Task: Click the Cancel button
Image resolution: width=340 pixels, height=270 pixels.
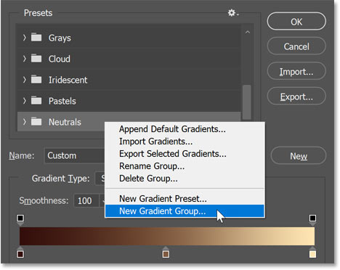Action: (296, 46)
